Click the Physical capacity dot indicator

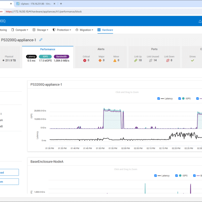(3, 60)
